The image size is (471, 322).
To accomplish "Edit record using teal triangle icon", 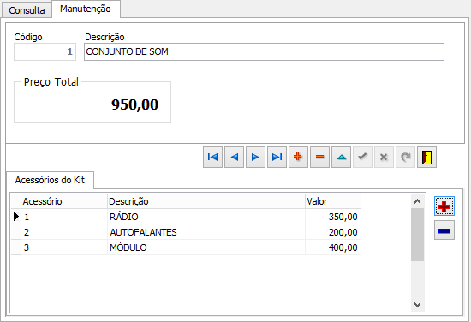I will [341, 157].
